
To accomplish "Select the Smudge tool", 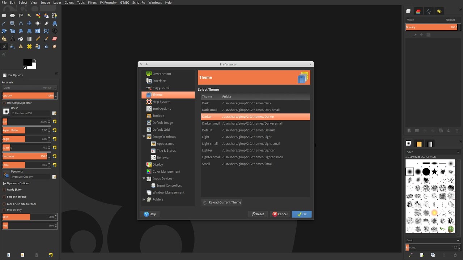I will (55, 47).
